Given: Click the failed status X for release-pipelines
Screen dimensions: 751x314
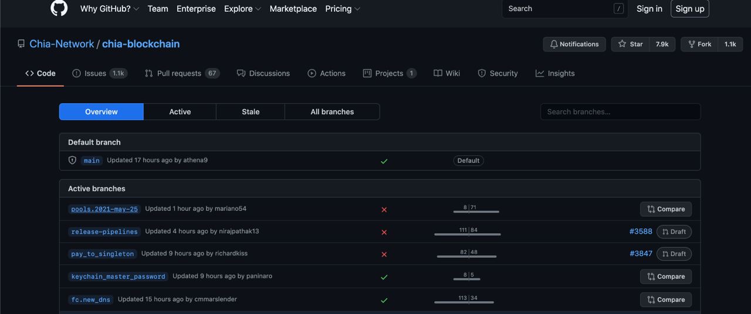Looking at the screenshot, I should tap(384, 233).
